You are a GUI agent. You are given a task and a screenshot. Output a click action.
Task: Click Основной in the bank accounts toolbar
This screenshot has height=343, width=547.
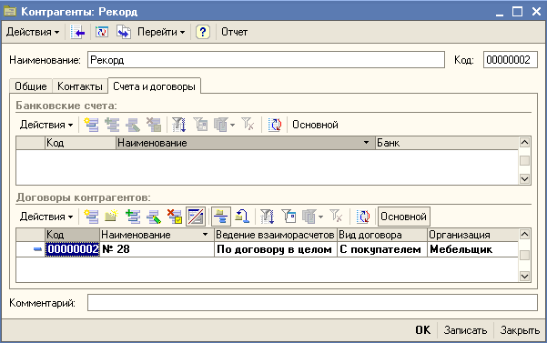[315, 125]
